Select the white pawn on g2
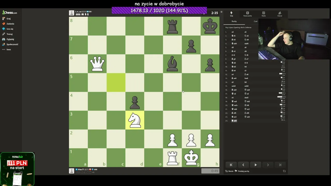Viewport: 331px width, 186px height. click(x=191, y=139)
